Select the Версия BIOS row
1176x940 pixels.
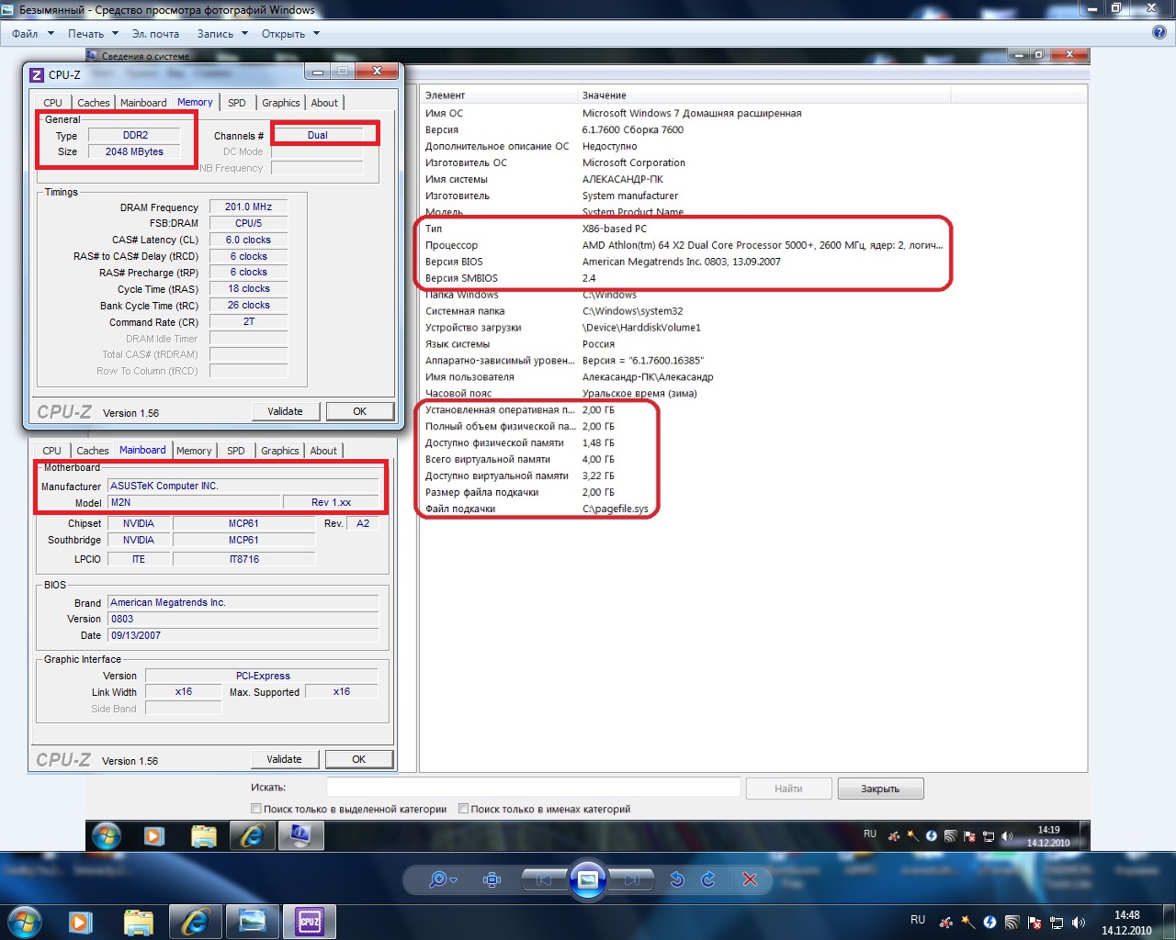click(x=684, y=262)
